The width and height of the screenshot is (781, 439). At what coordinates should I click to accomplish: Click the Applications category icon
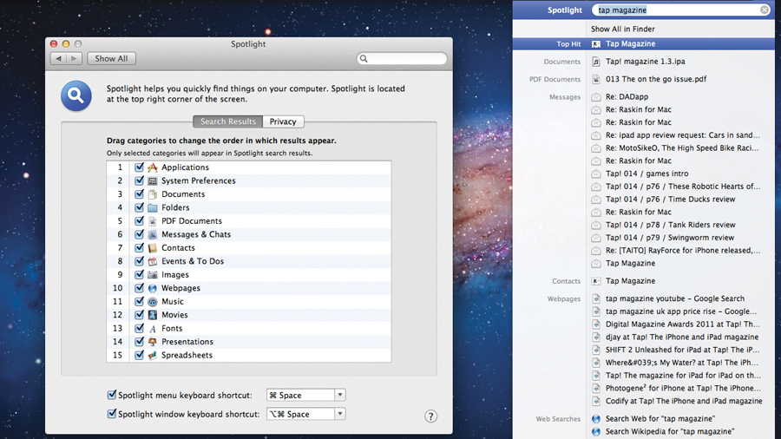(x=153, y=167)
